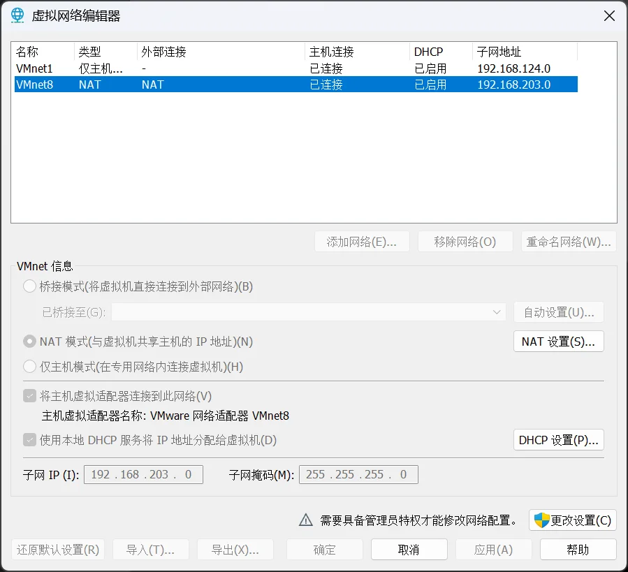Click the 名称 column header
The image size is (628, 572).
coord(44,52)
